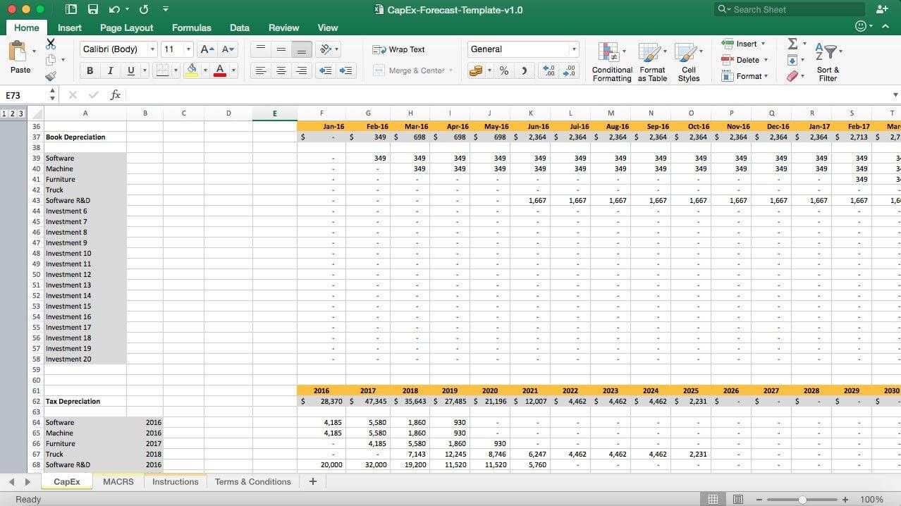Toggle Bold formatting
The width and height of the screenshot is (901, 506).
(x=90, y=70)
